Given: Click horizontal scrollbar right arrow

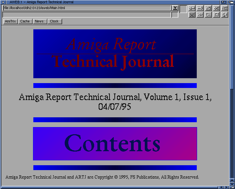Looking at the screenshot, I should pyautogui.click(x=226, y=187).
